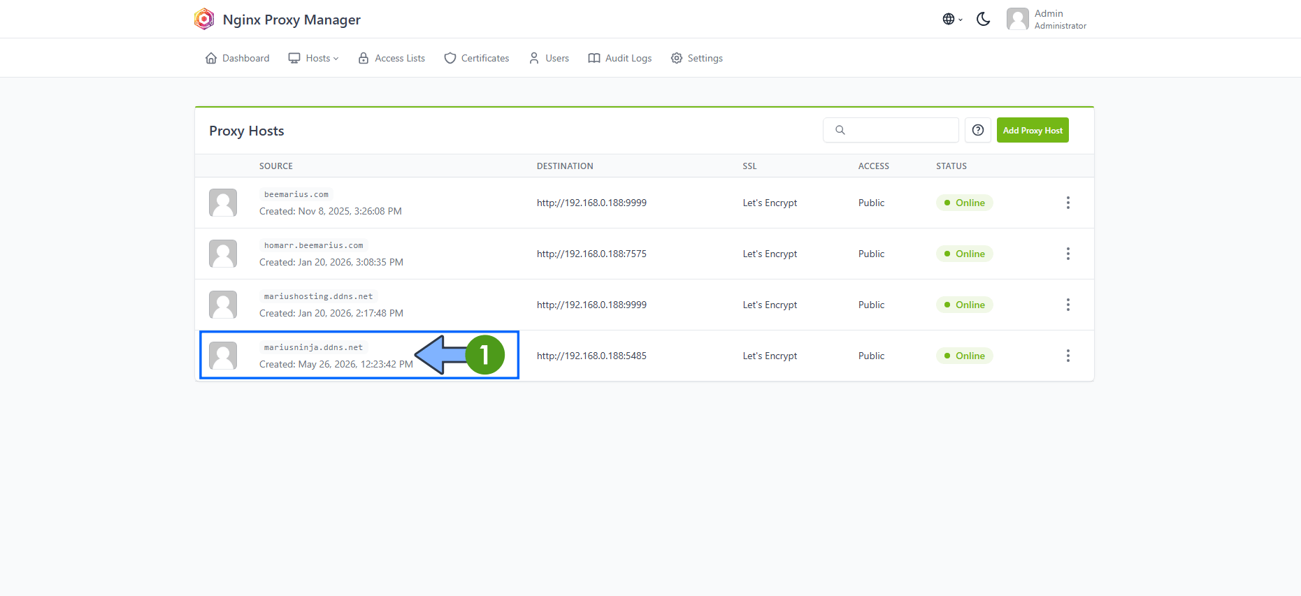Open actions menu for homarr.beemarius.com row
The image size is (1301, 596).
(x=1068, y=254)
